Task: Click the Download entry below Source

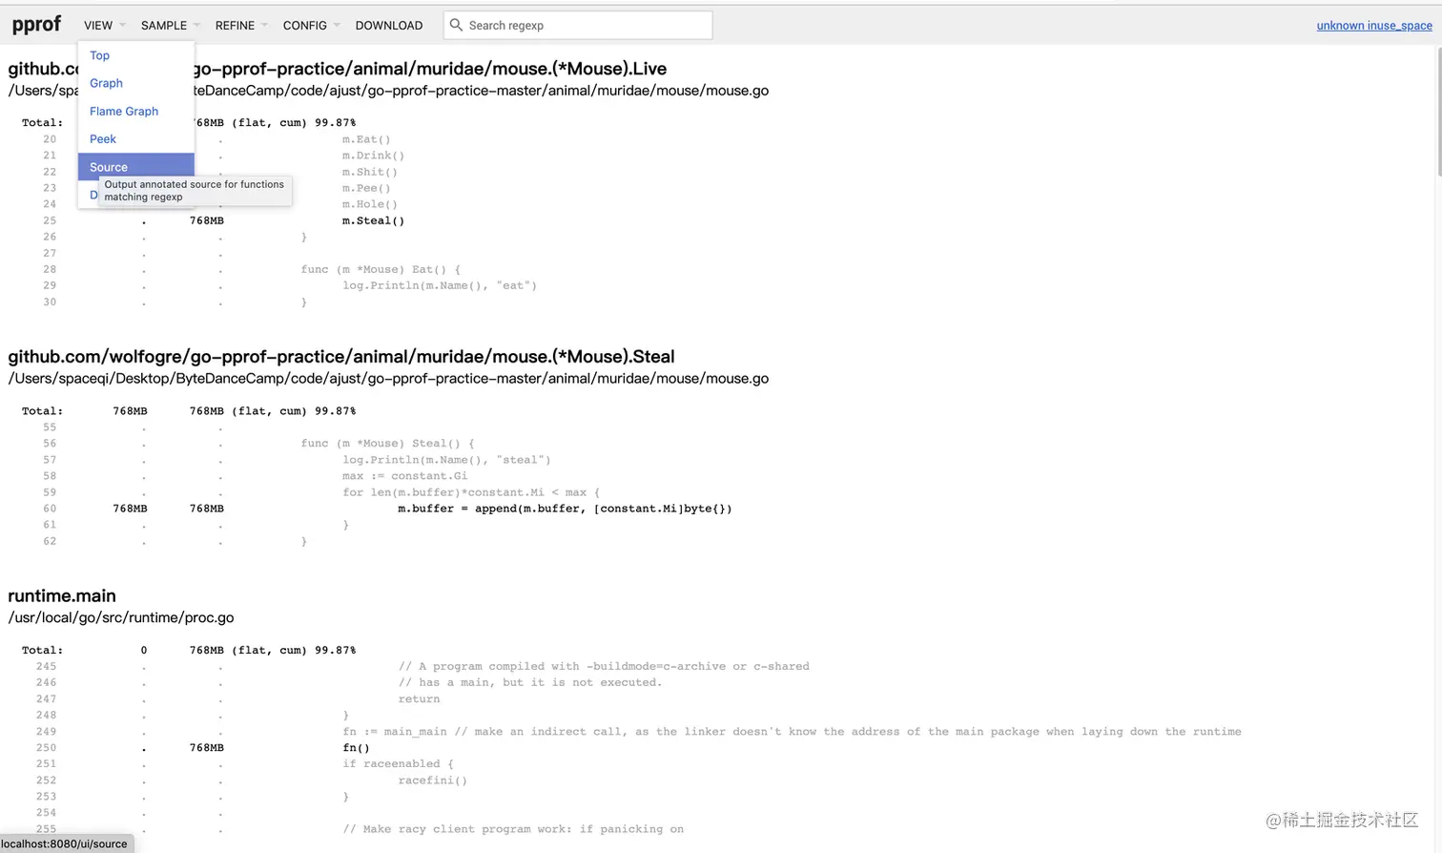Action: [x=93, y=194]
